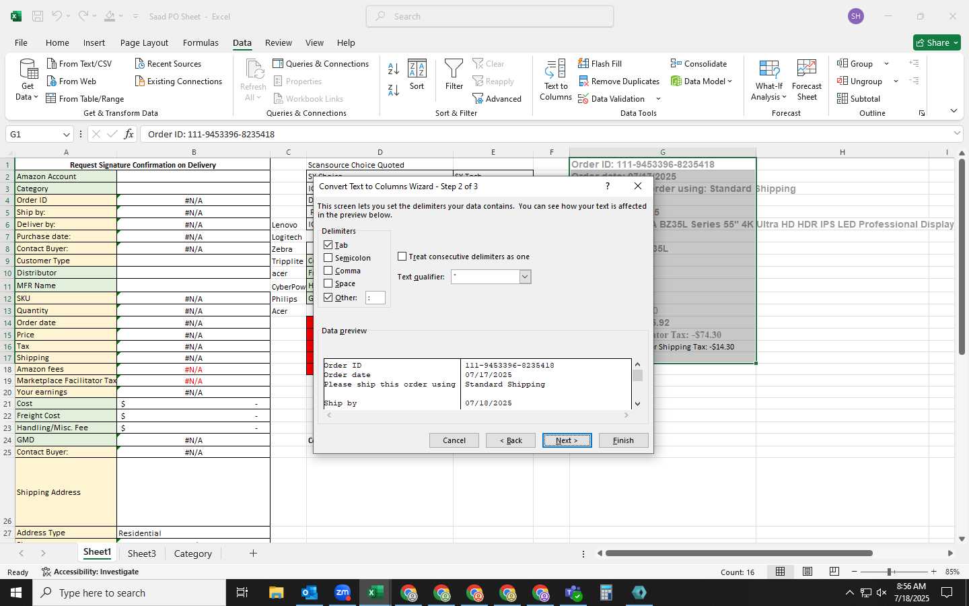
Task: Apply Subtotal to data
Action: (859, 98)
